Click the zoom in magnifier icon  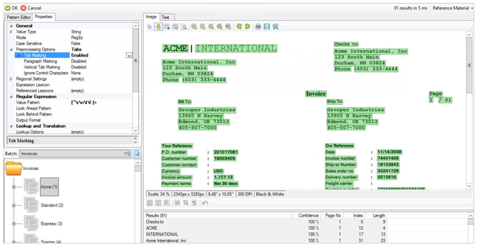point(194,27)
